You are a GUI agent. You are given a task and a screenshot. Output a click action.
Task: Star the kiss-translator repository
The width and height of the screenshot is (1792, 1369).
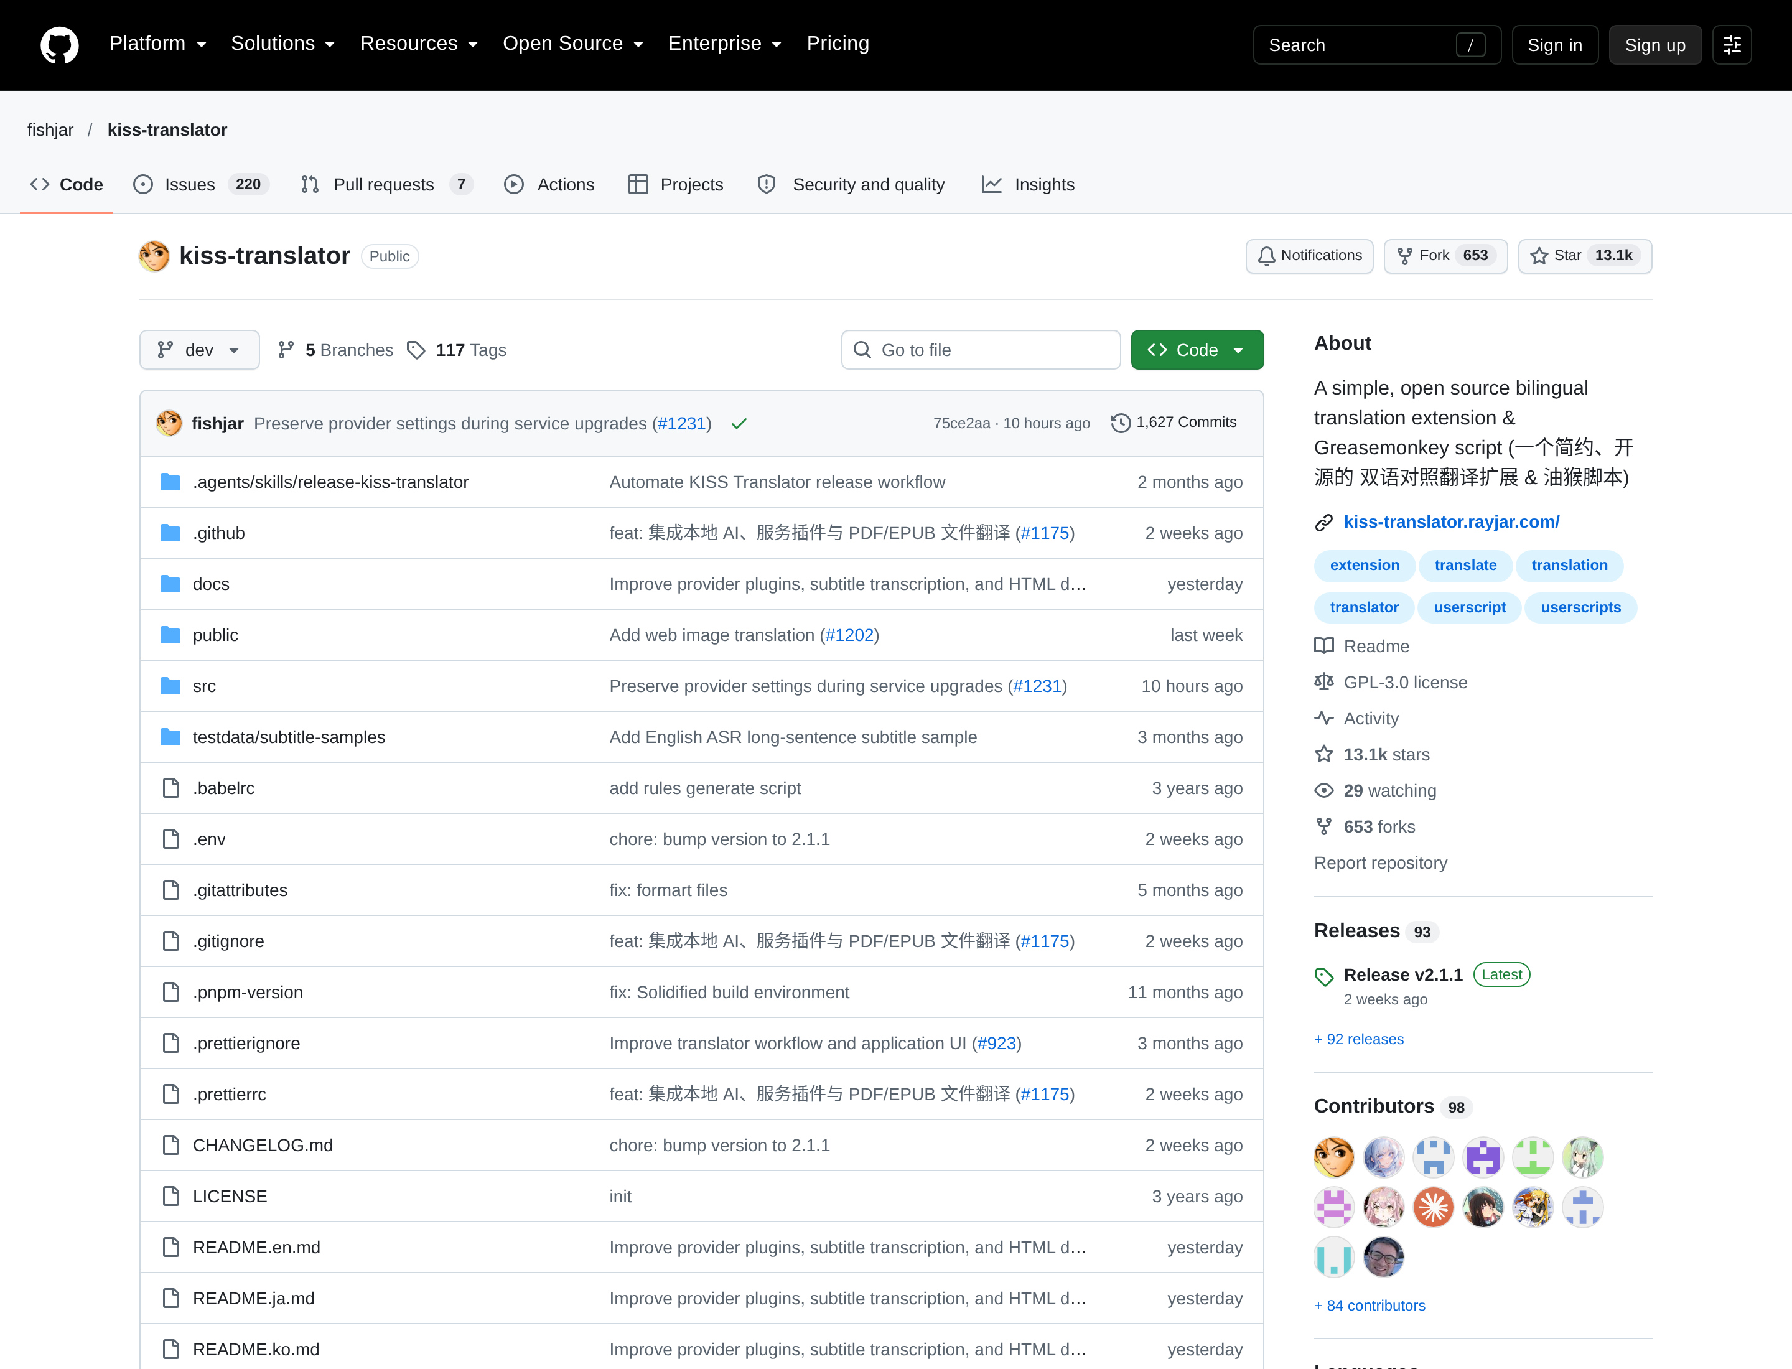1584,256
